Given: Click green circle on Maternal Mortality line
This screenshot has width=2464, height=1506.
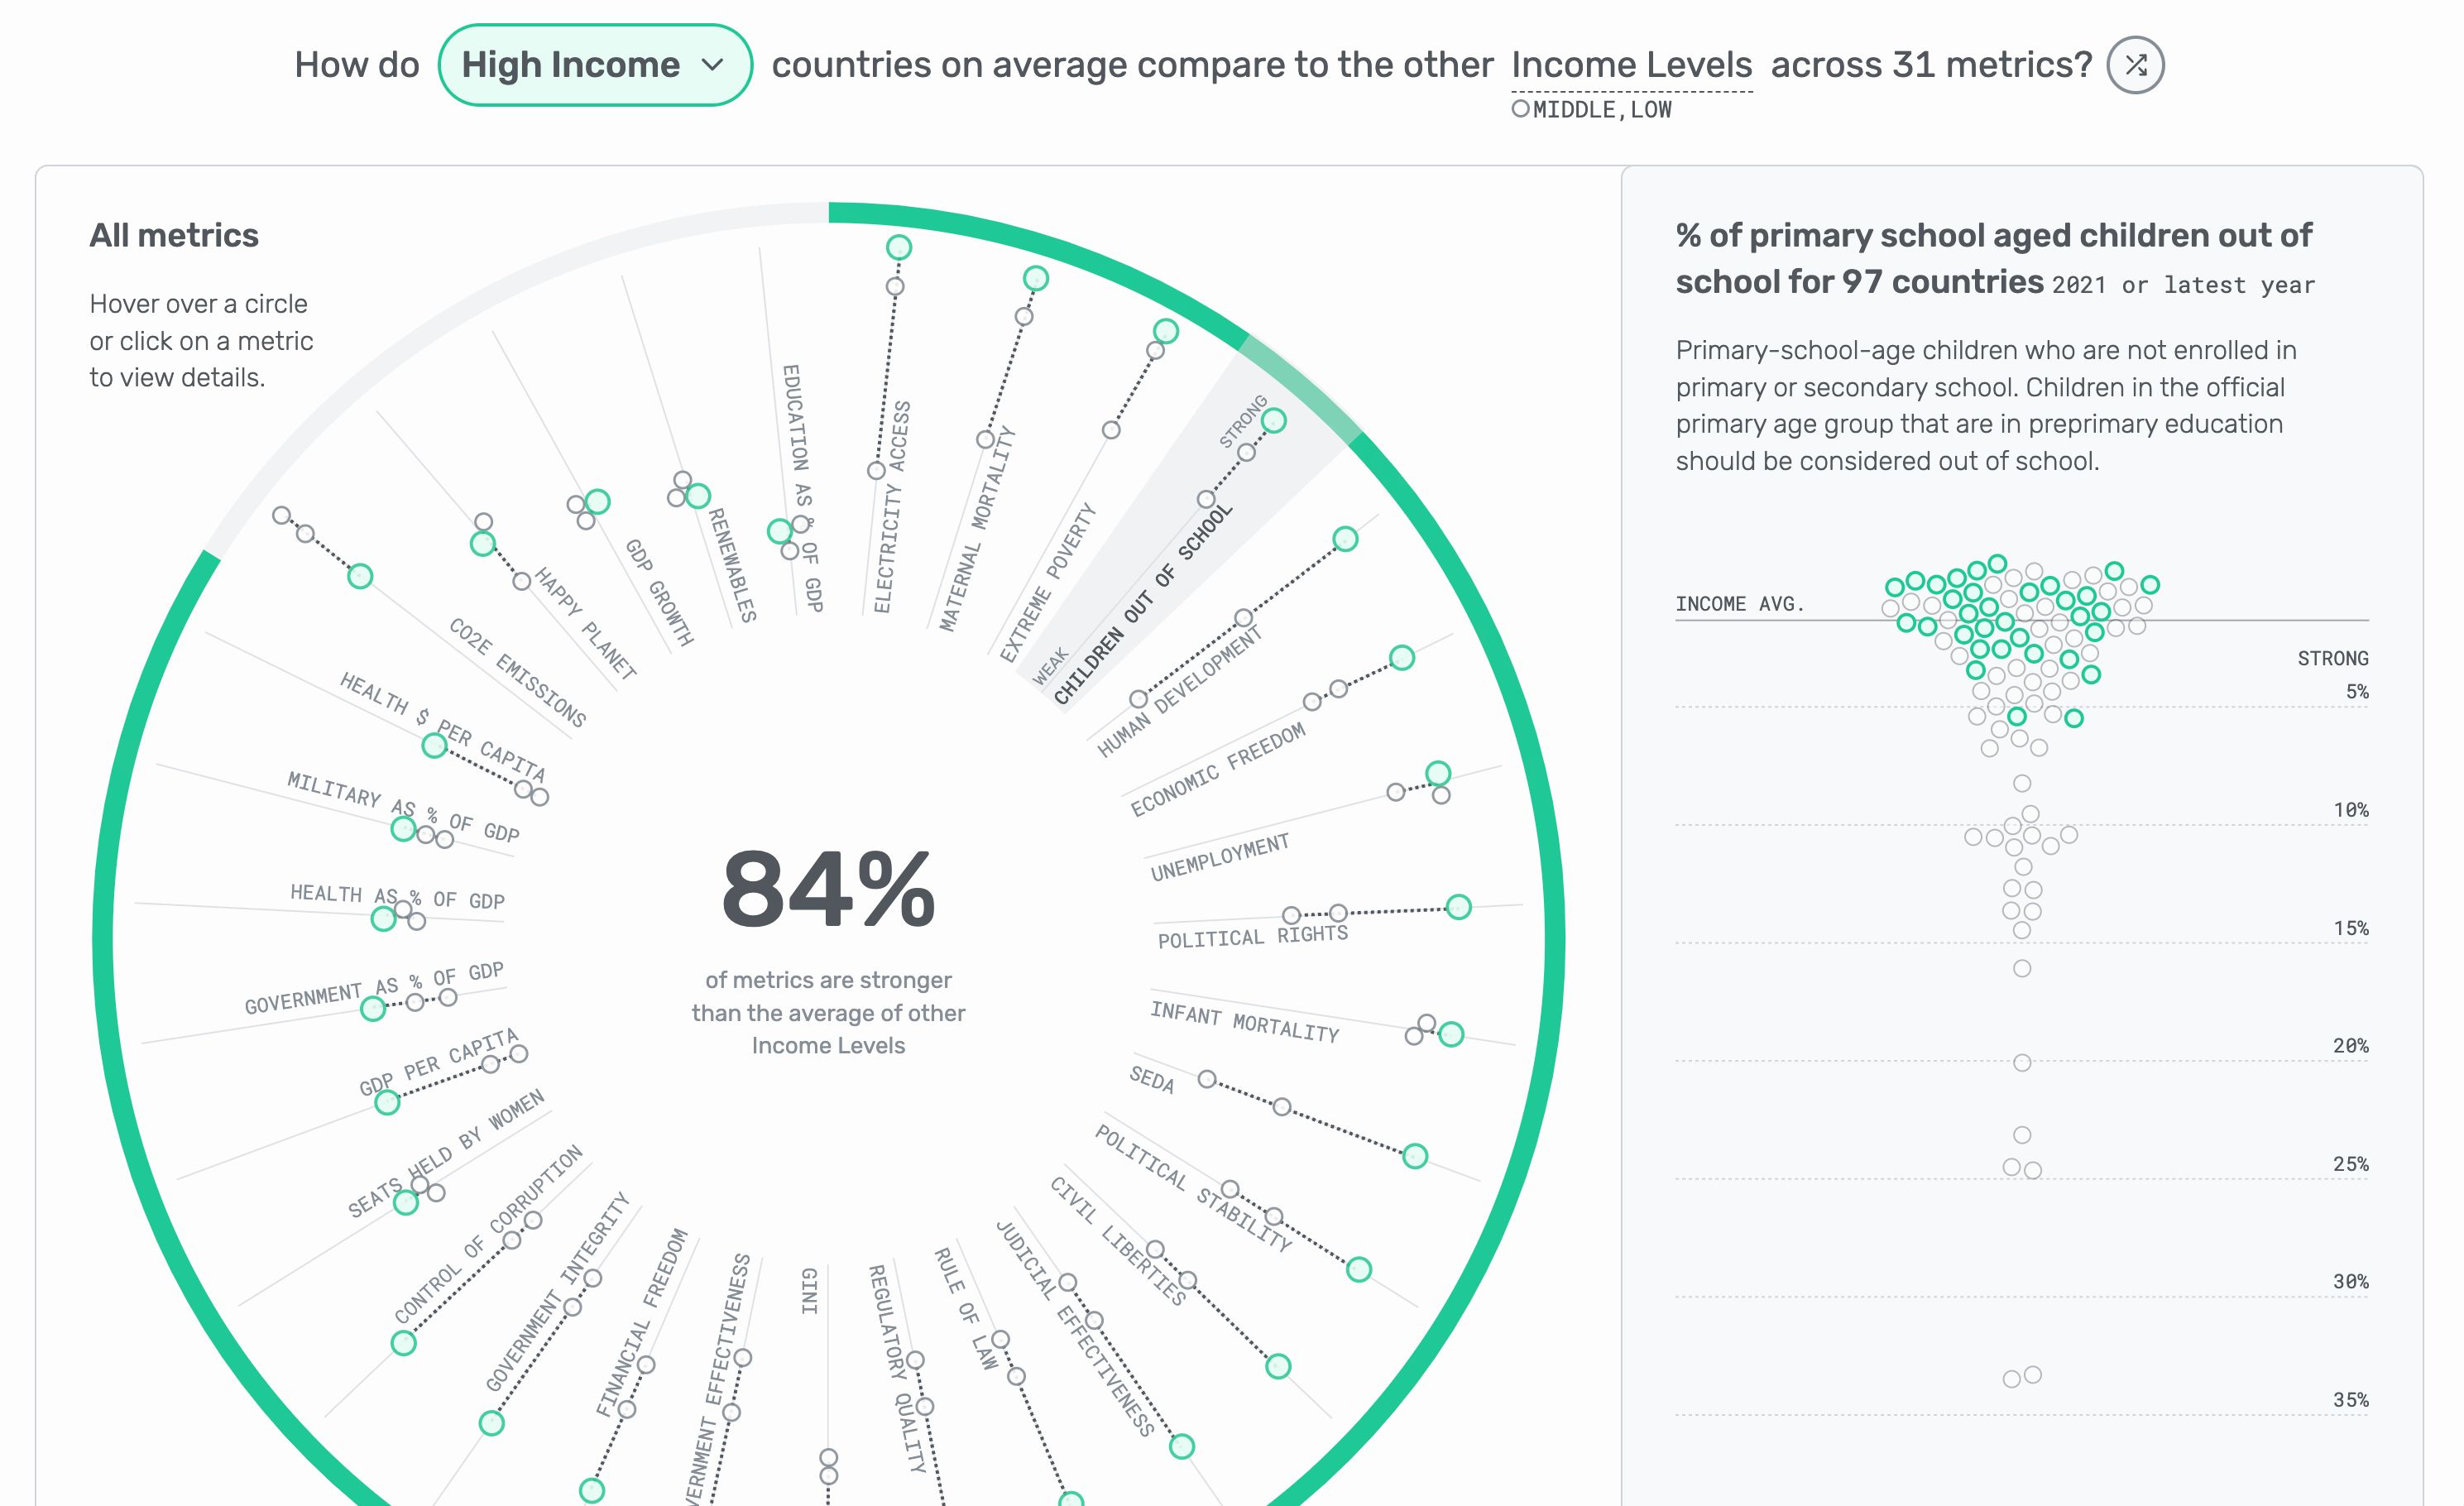Looking at the screenshot, I should [1035, 278].
